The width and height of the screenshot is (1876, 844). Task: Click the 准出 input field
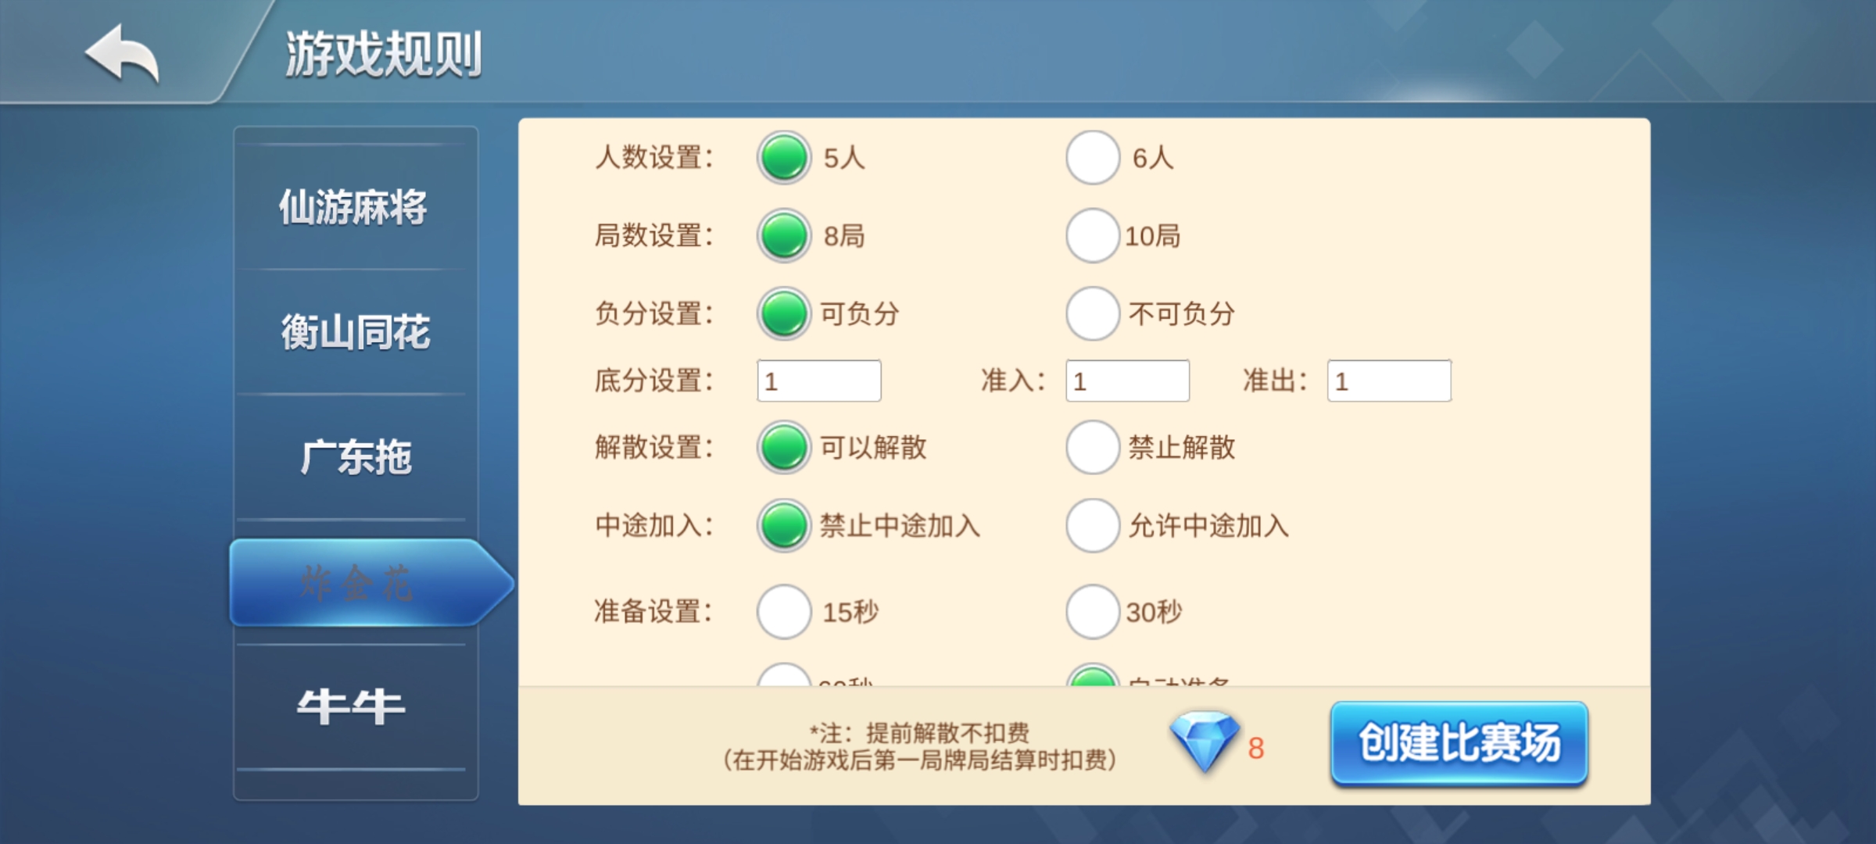[x=1389, y=381]
